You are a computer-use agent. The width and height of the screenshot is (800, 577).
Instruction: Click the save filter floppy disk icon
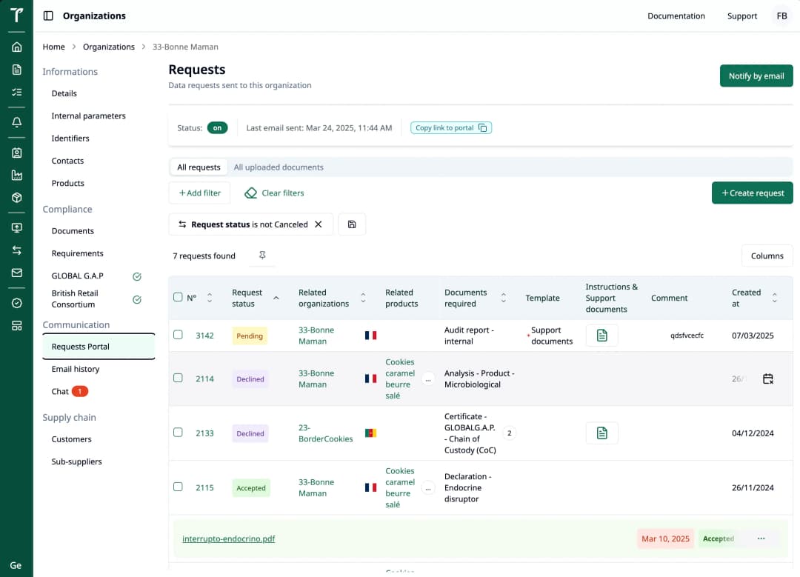click(x=352, y=224)
